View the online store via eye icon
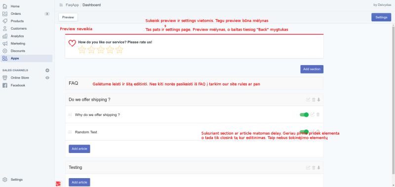The height and width of the screenshot is (187, 395). [x=47, y=78]
